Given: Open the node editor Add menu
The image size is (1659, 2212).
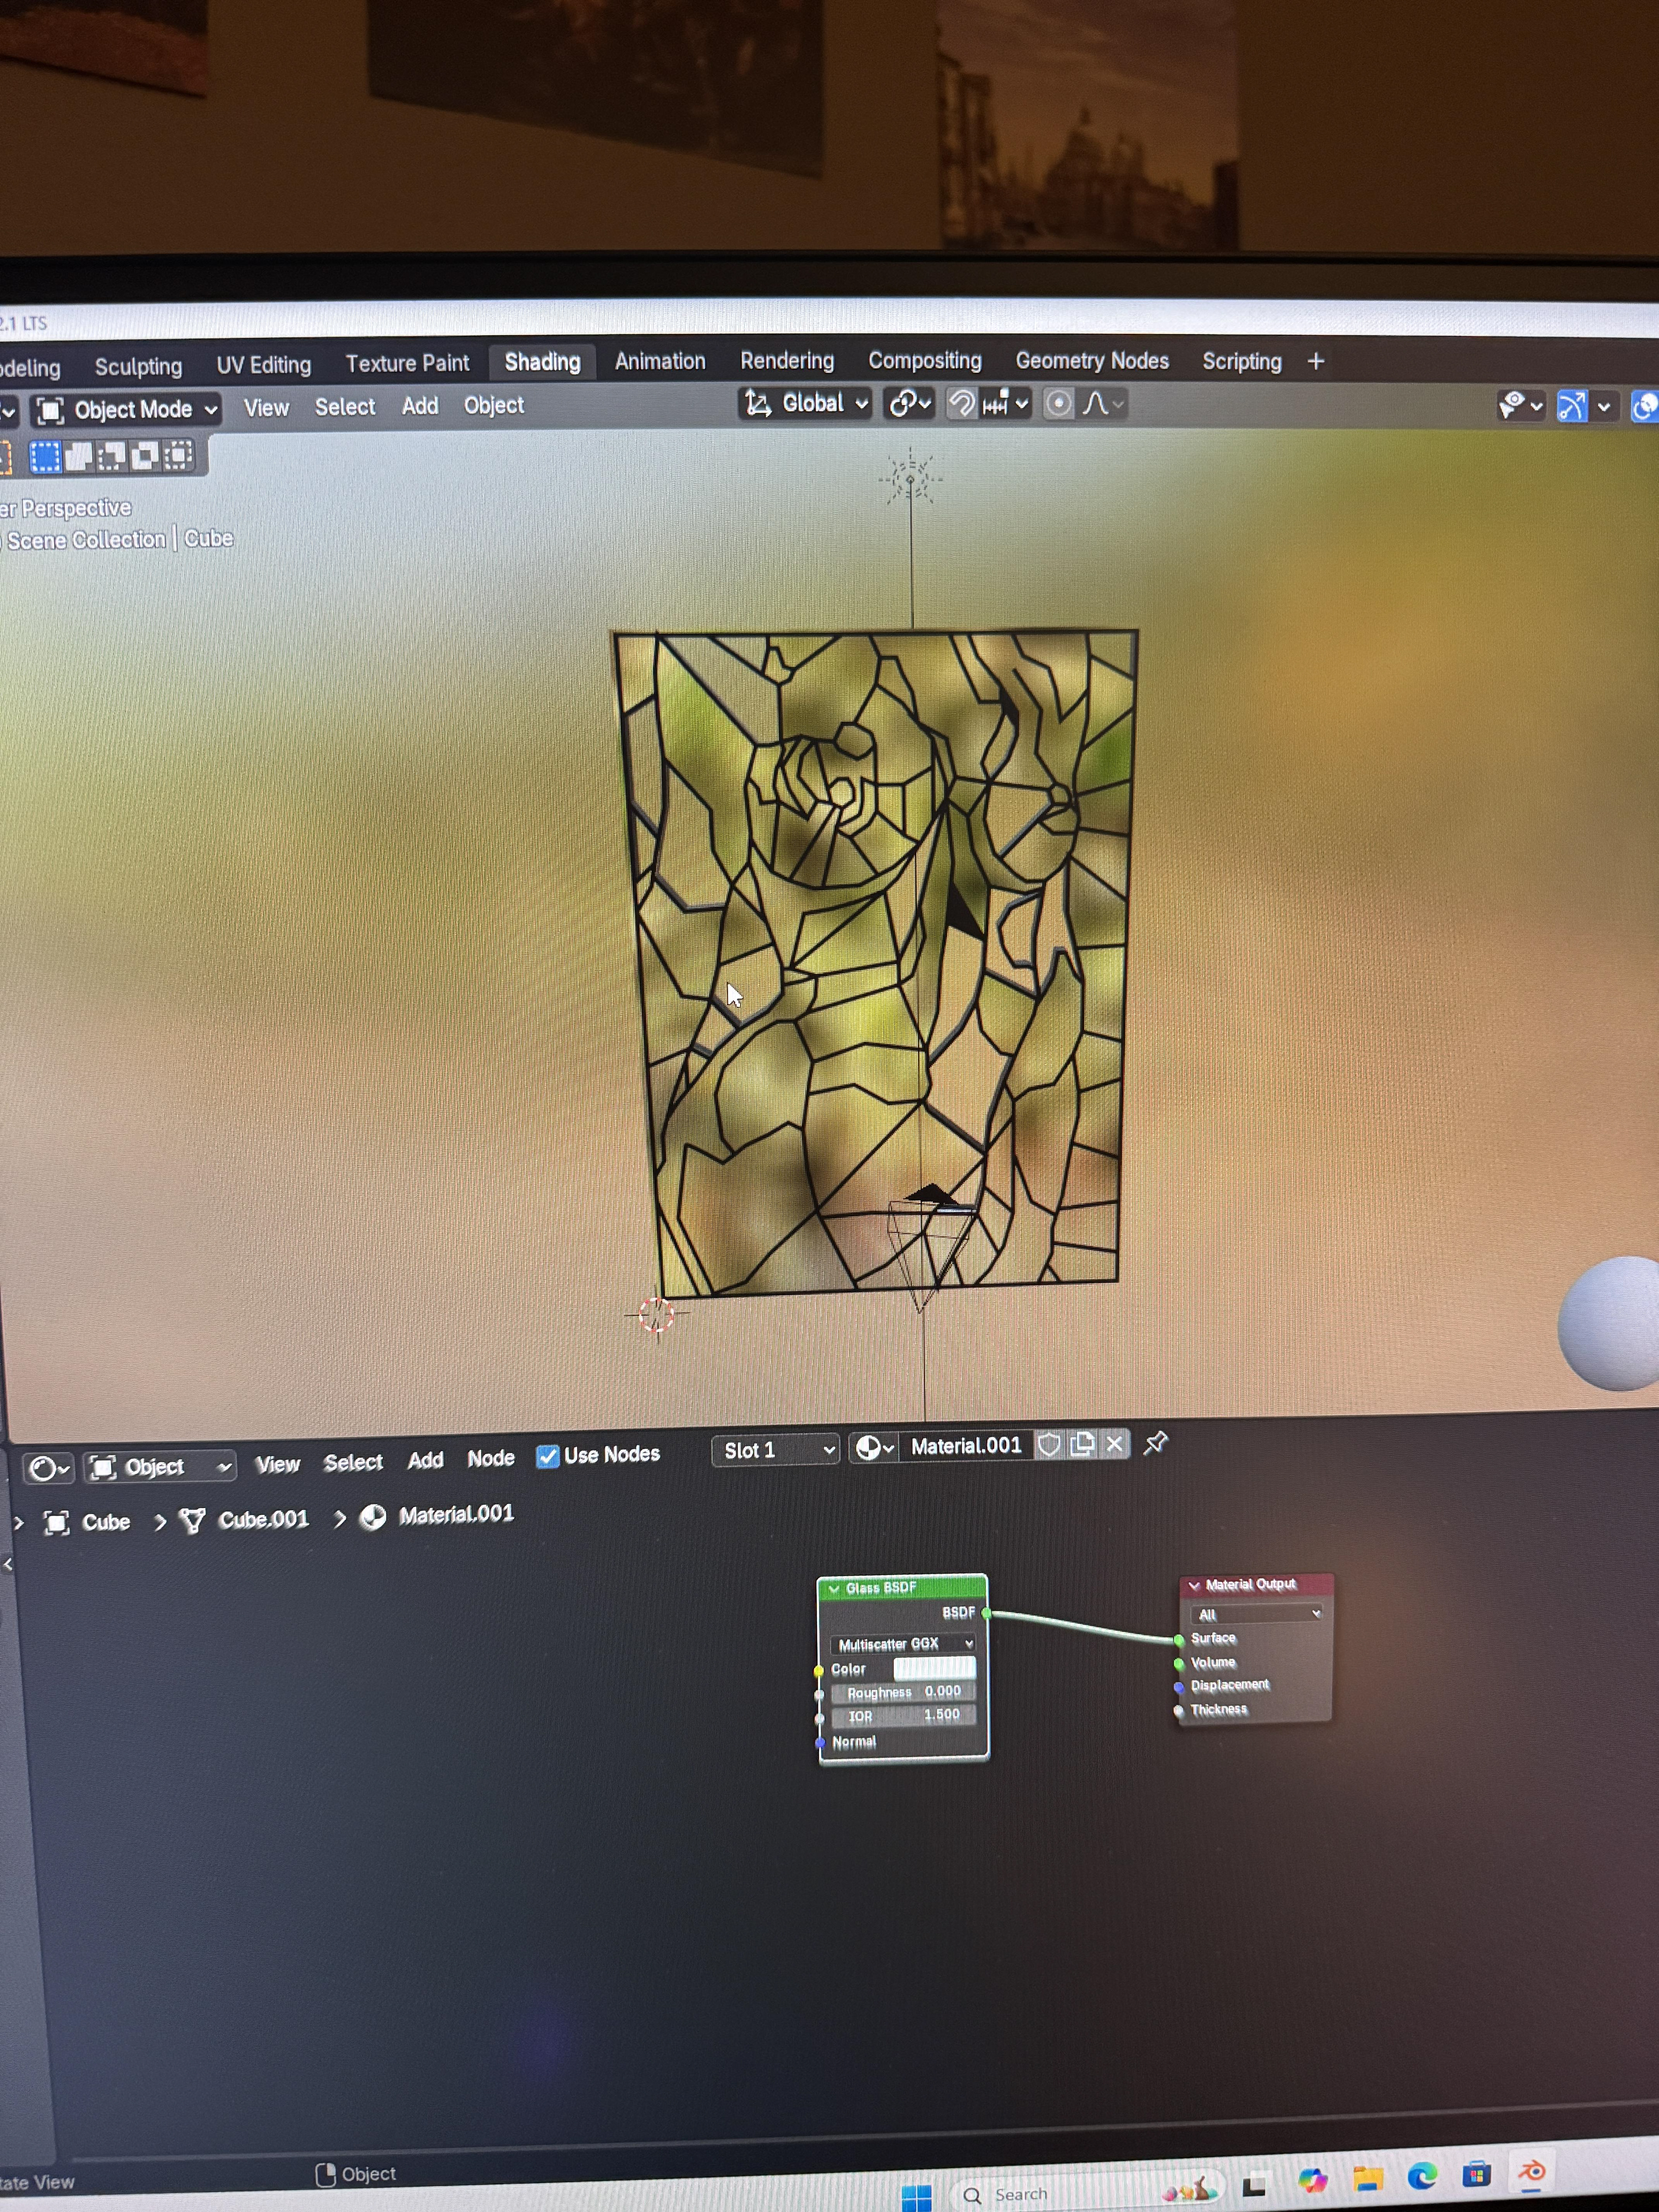Looking at the screenshot, I should tap(425, 1460).
